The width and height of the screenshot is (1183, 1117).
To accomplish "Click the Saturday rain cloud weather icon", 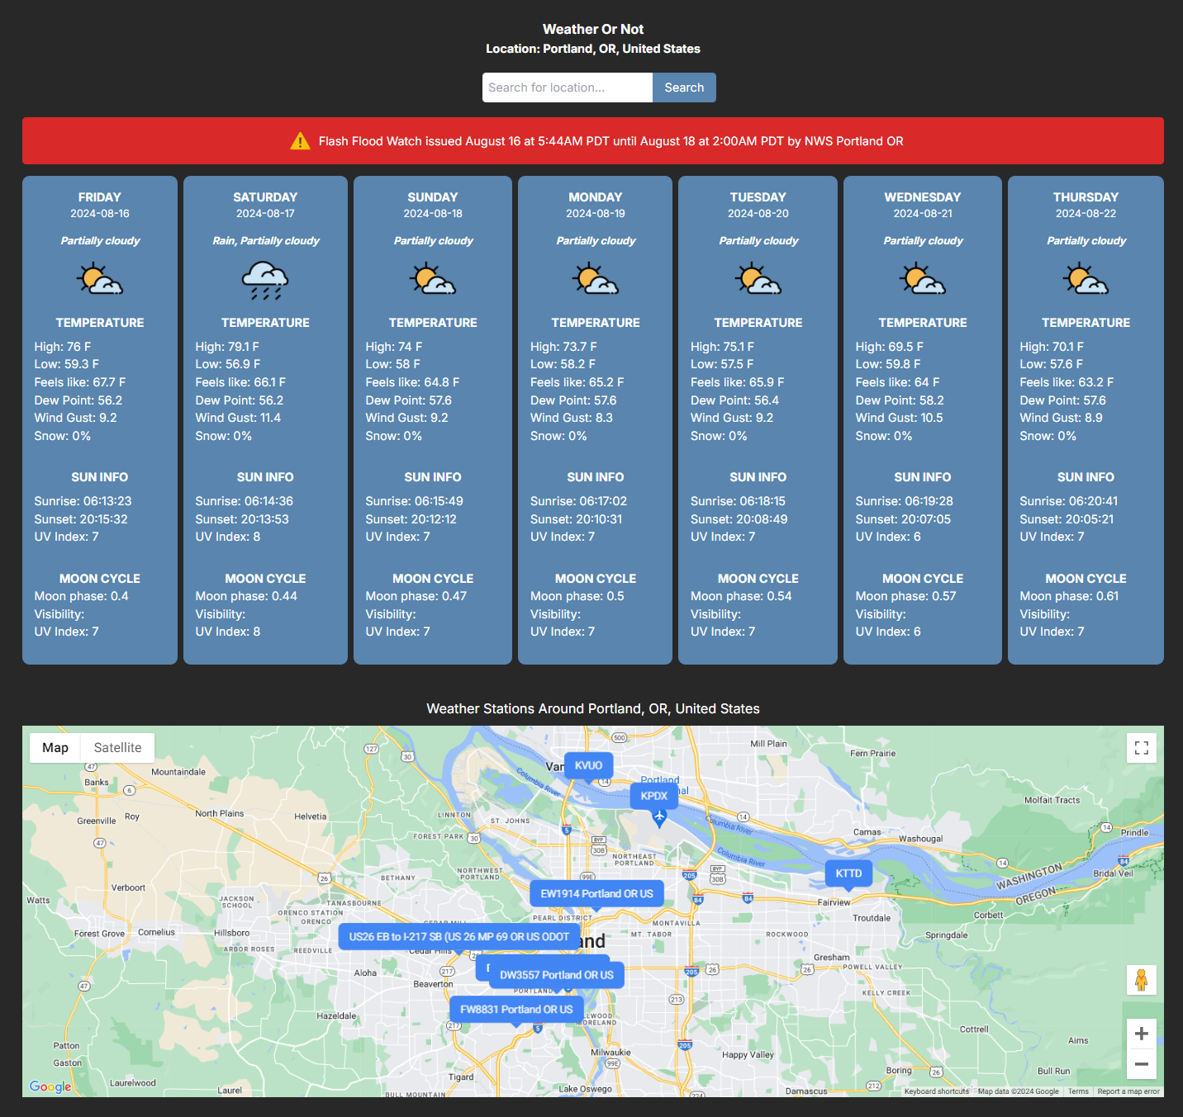I will pos(265,280).
